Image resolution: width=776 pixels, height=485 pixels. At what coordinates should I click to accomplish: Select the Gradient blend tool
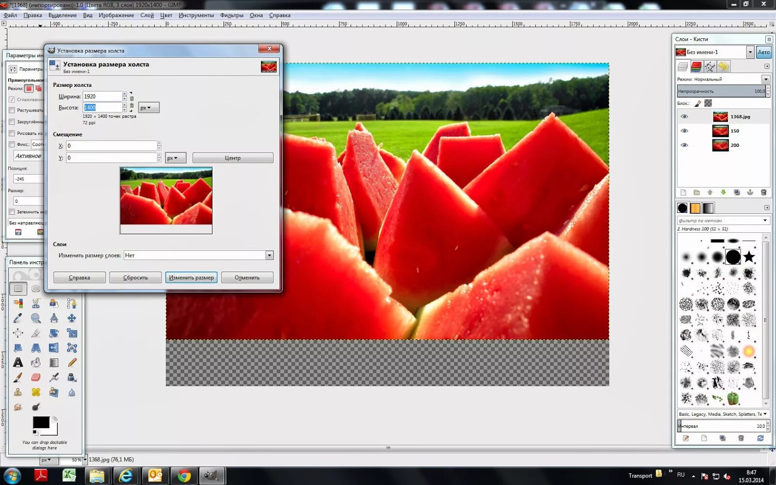[x=54, y=362]
